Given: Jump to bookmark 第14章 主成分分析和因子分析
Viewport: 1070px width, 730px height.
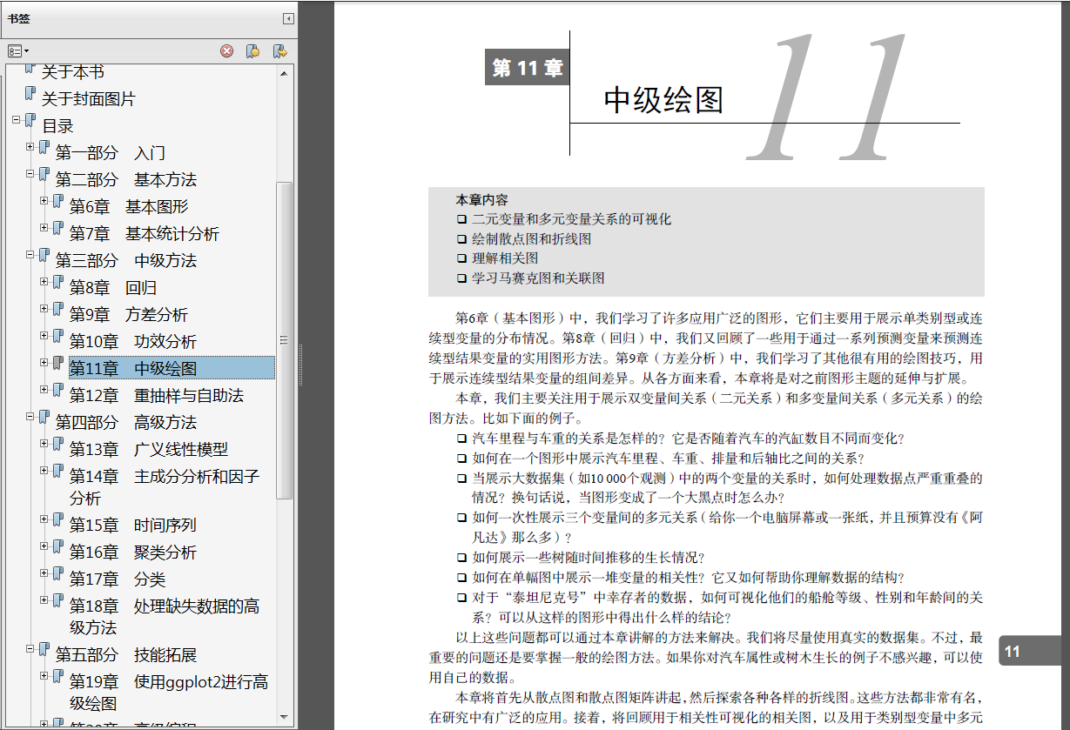Looking at the screenshot, I should point(165,487).
